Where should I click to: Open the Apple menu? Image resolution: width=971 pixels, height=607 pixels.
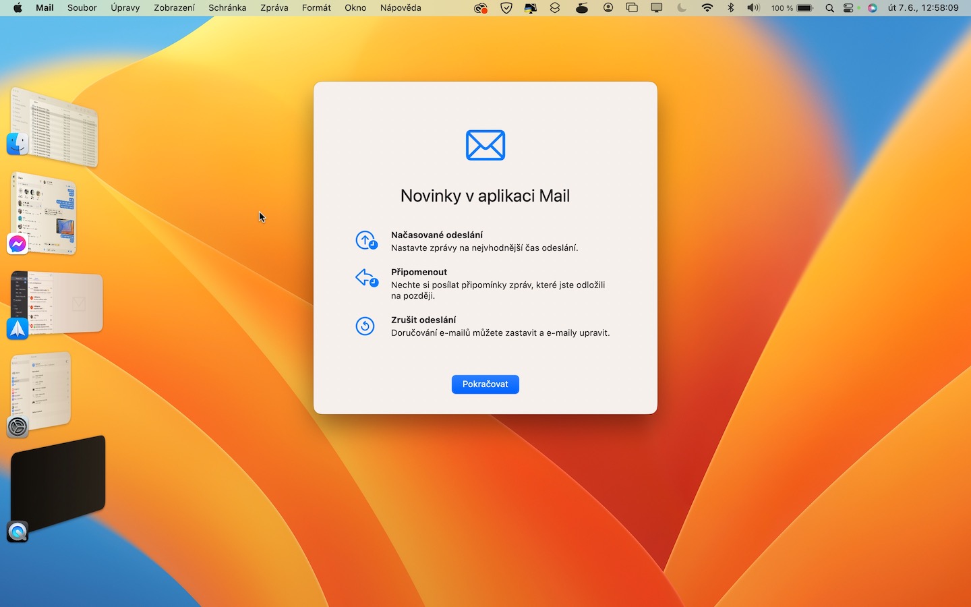click(18, 8)
